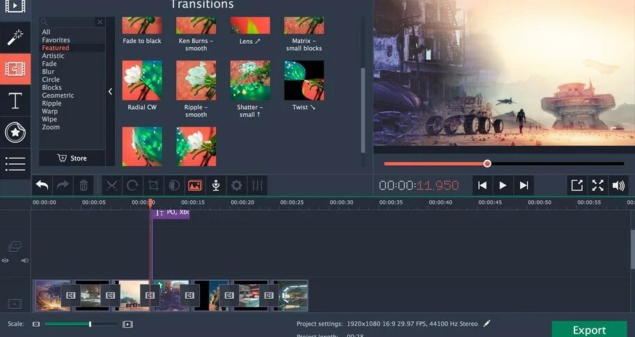Mute the overlay track speaker
Screen dimensions: 635x337
pos(24,261)
